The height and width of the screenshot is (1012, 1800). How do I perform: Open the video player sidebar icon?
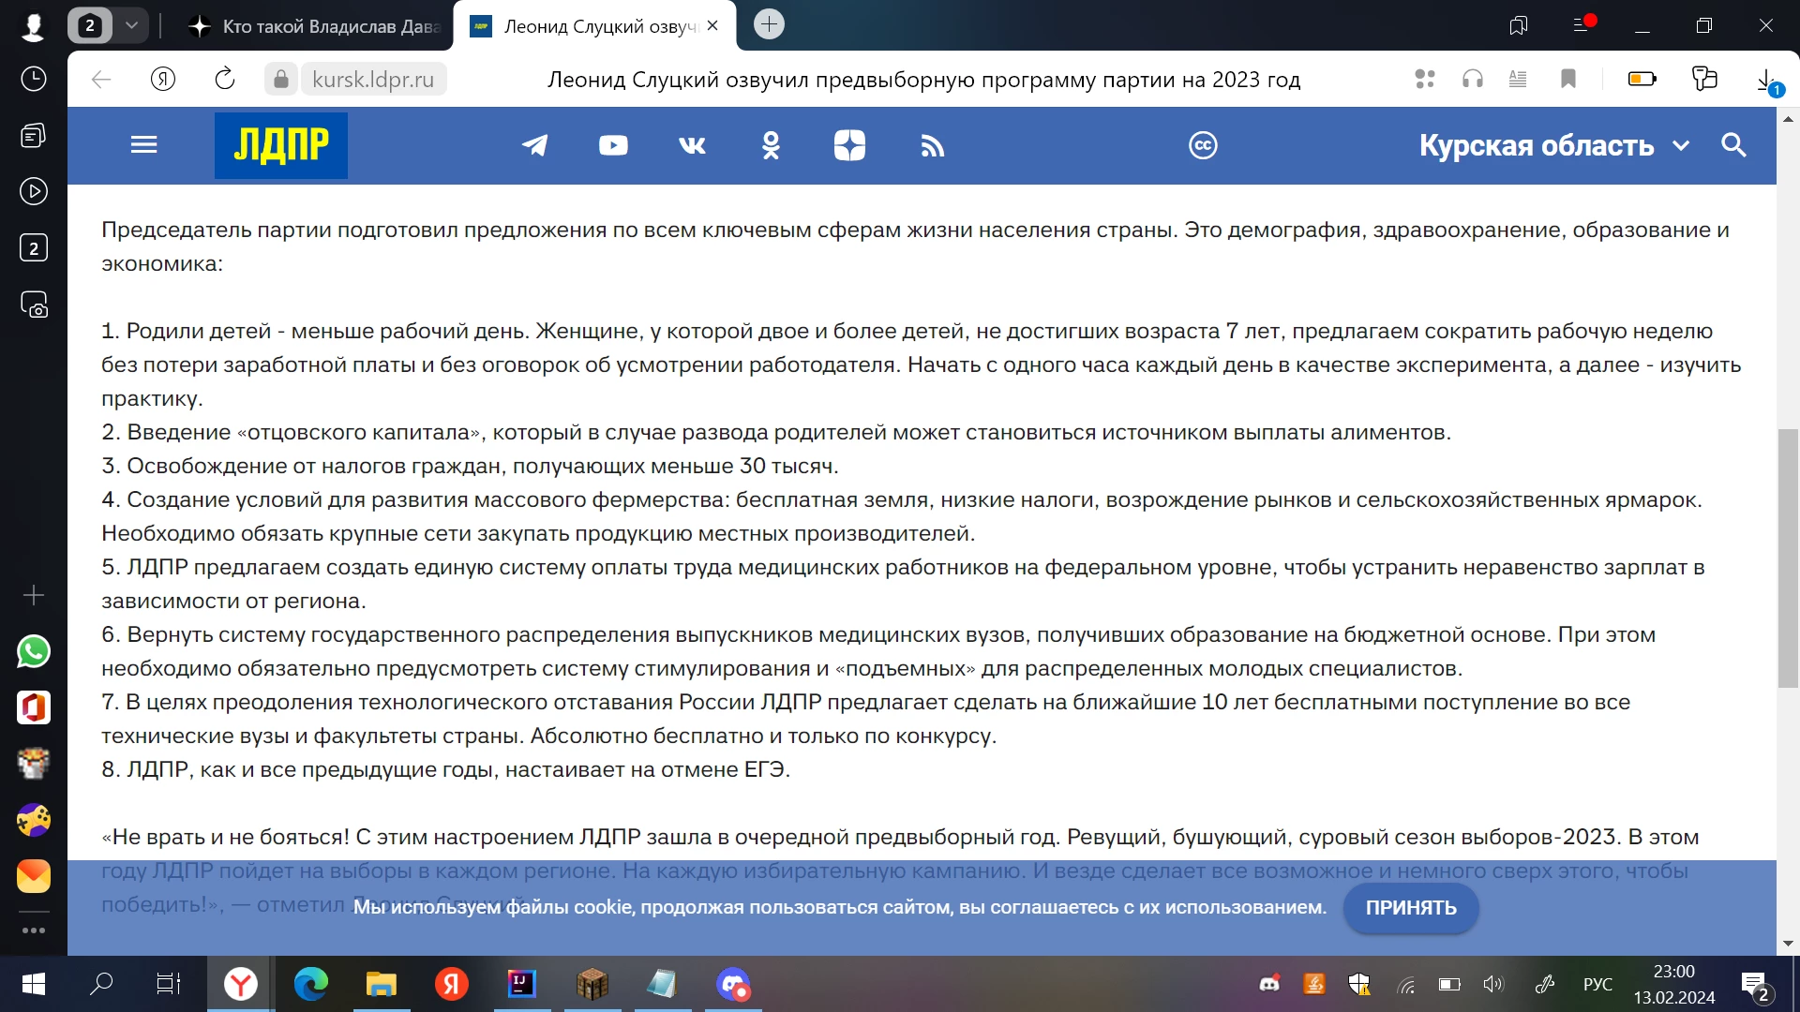pos(34,192)
